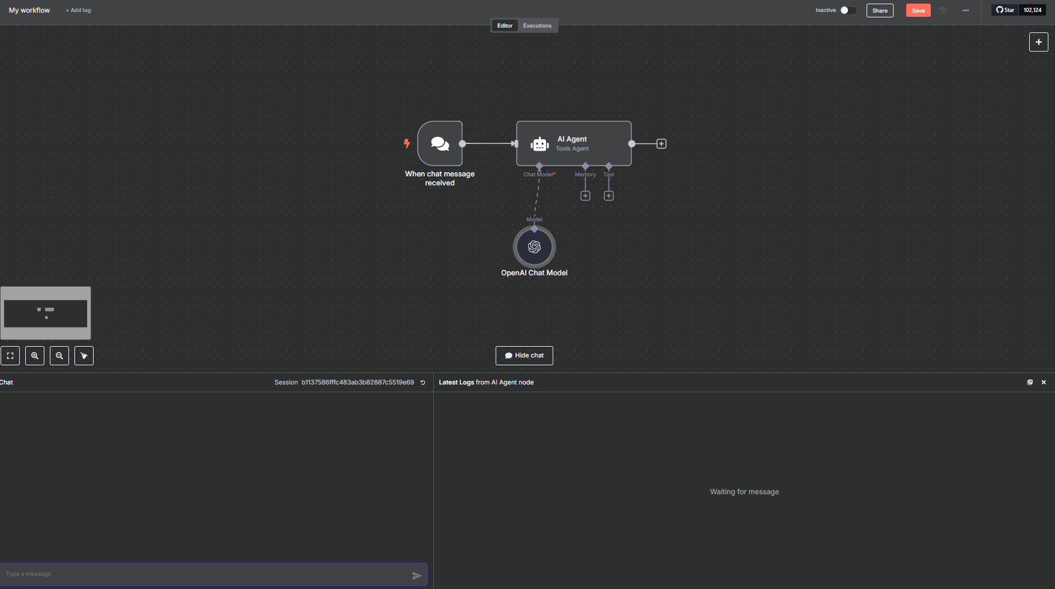Click the Share button
Screen dimensions: 1055x589
(x=880, y=10)
